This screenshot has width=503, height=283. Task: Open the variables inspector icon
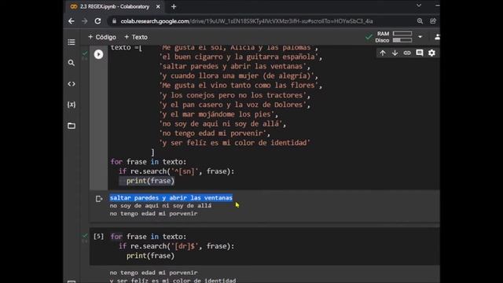pos(72,105)
